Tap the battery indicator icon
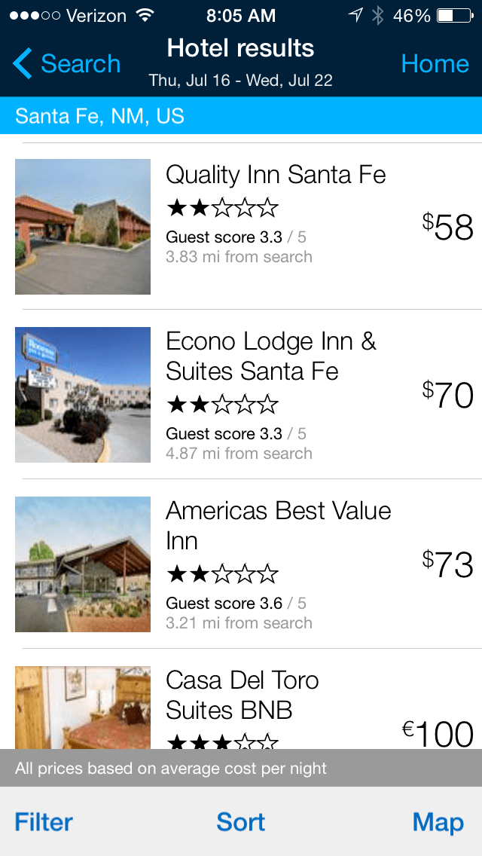The height and width of the screenshot is (856, 482). click(x=454, y=15)
